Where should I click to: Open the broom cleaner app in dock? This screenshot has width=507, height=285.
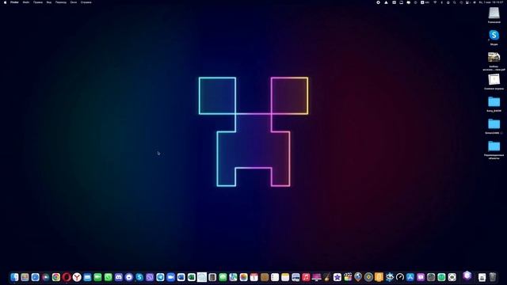327,277
